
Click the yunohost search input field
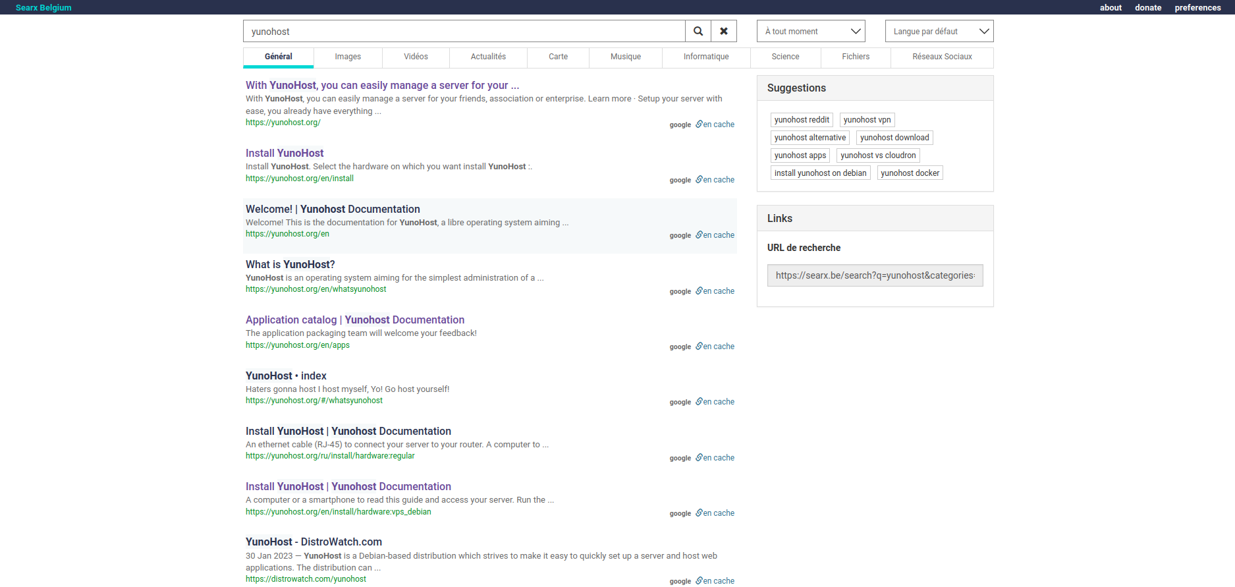tap(464, 31)
